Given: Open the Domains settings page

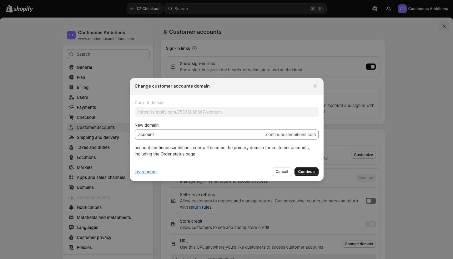Looking at the screenshot, I should coord(85,187).
